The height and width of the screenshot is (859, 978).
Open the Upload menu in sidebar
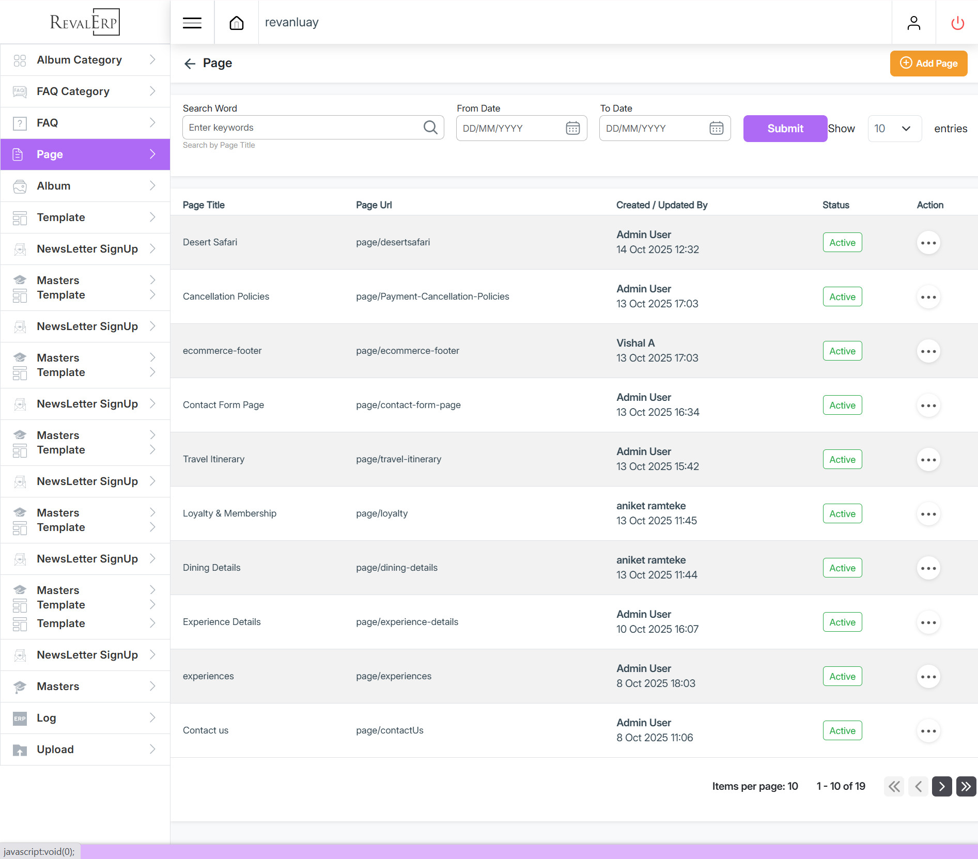coord(85,749)
